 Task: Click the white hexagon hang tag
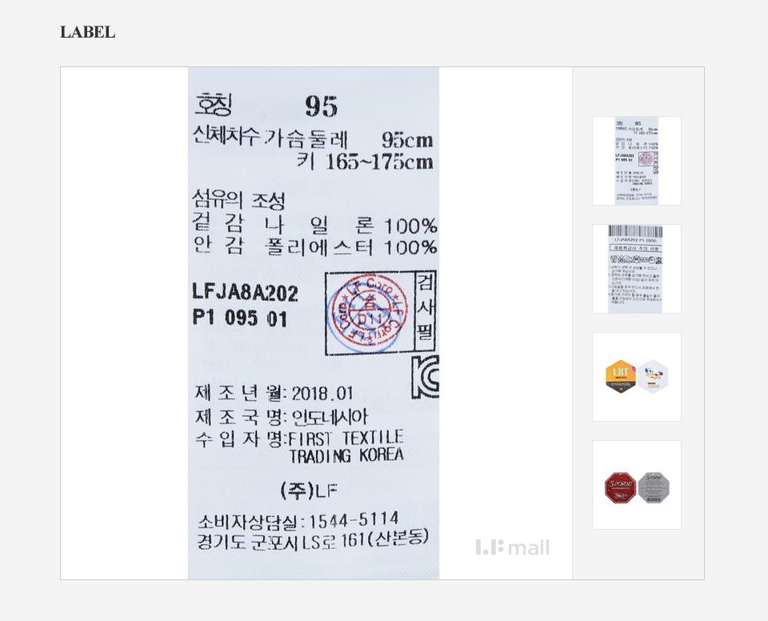653,376
